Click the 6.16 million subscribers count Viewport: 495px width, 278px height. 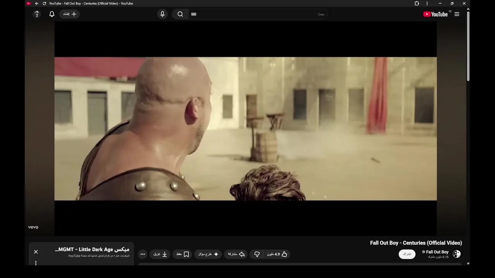pos(438,257)
